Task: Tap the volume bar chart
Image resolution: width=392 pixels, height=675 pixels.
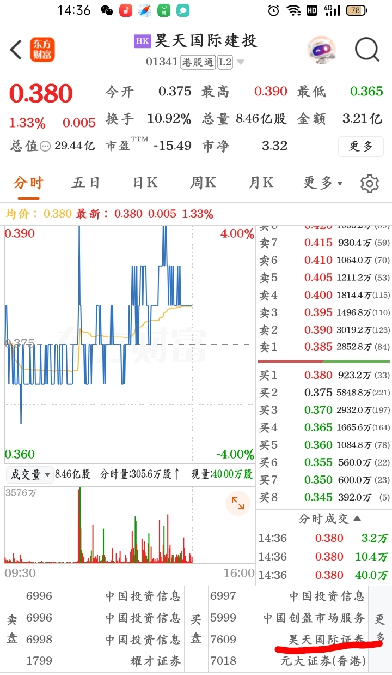Action: coord(130,525)
